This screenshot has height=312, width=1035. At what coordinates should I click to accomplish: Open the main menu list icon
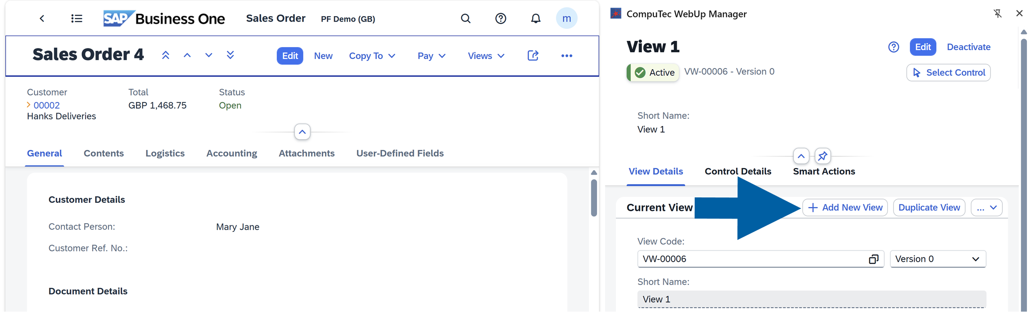tap(76, 18)
